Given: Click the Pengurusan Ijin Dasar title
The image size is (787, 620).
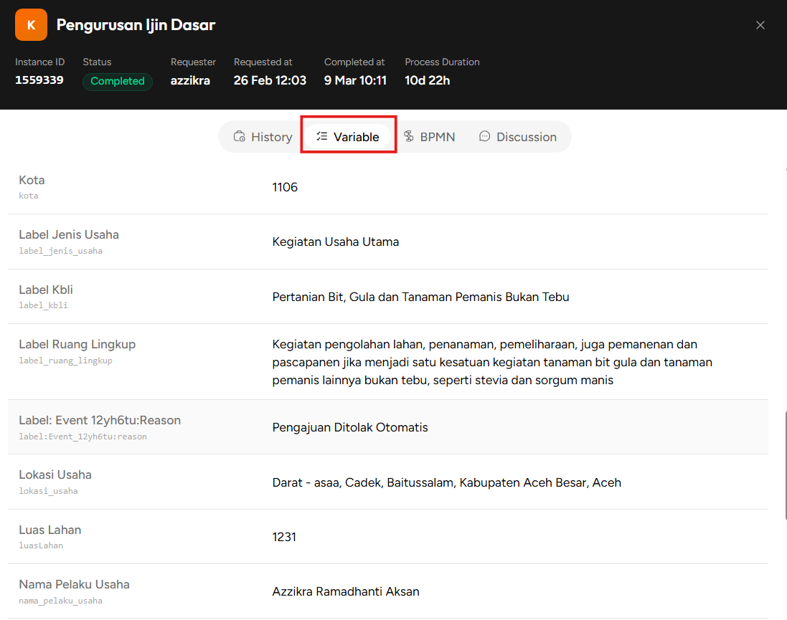Looking at the screenshot, I should click(x=136, y=25).
